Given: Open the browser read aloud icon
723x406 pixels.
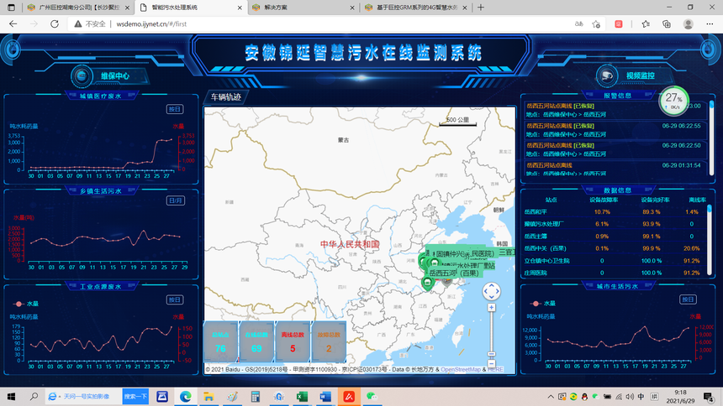Looking at the screenshot, I should (578, 24).
